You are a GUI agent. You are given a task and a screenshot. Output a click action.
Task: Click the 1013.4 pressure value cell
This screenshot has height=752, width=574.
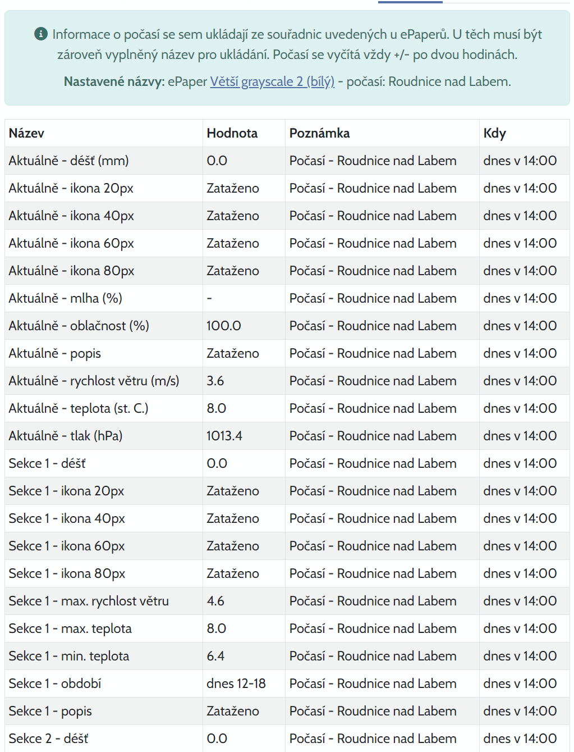pos(224,436)
